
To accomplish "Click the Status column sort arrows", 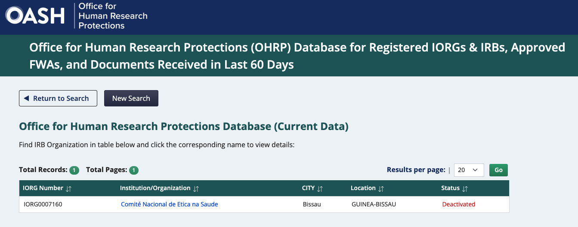I will [x=465, y=189].
